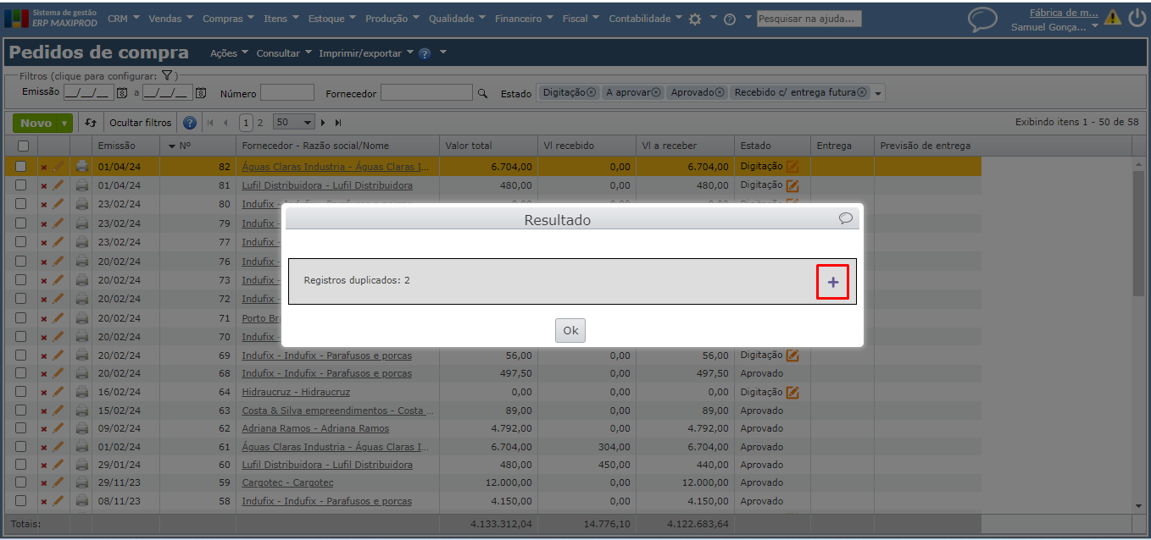Screen dimensions: 1151x540
Task: Open calendar for the end Emissão date
Action: 201,93
